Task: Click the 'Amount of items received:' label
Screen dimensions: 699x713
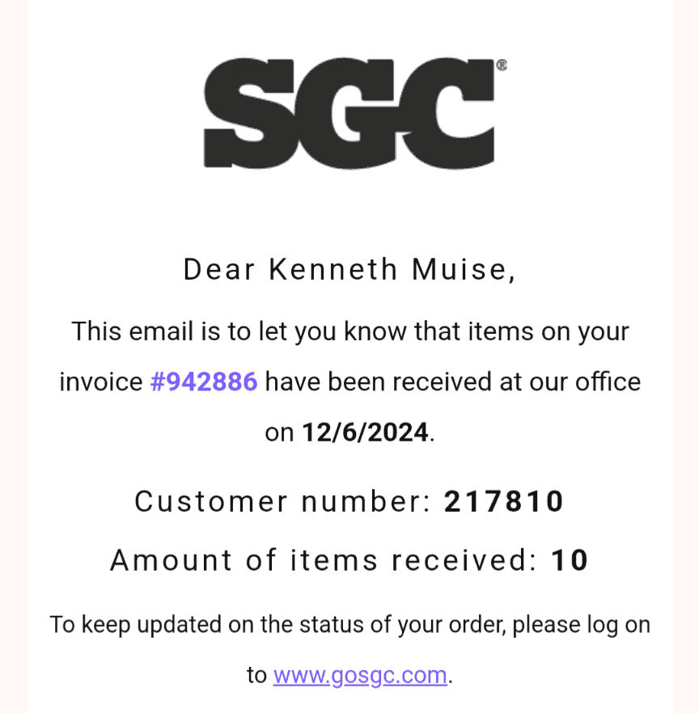Action: click(324, 560)
